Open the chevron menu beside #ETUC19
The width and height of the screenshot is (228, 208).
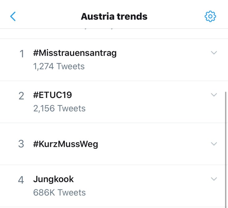214,95
